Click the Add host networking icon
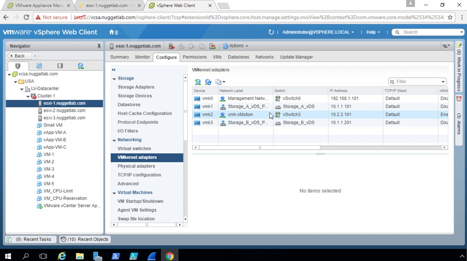 click(x=198, y=82)
